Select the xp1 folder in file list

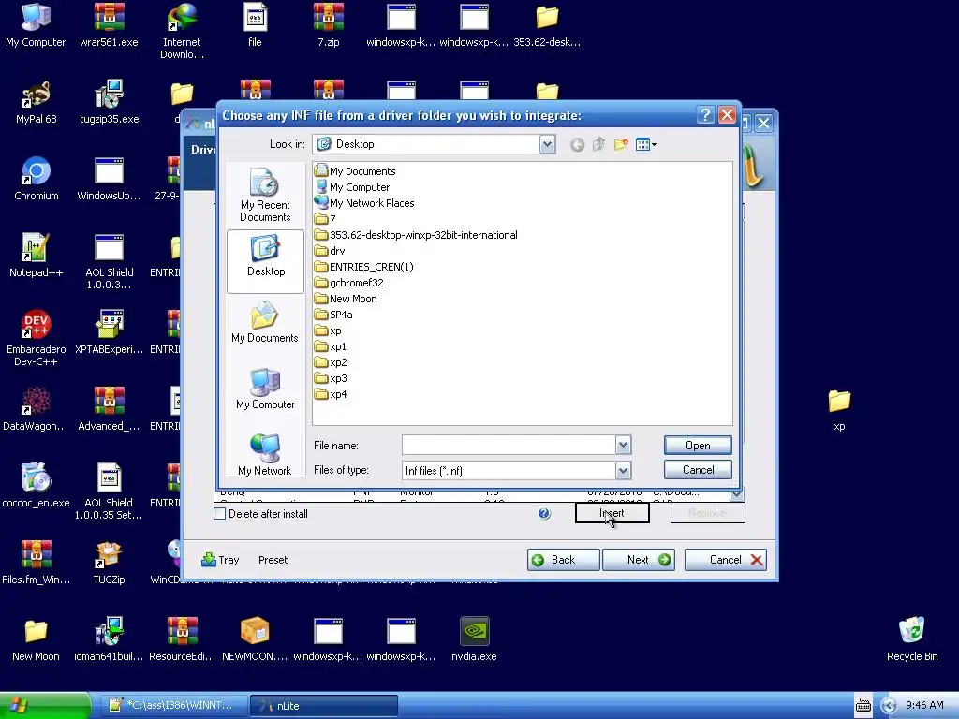[x=331, y=346]
